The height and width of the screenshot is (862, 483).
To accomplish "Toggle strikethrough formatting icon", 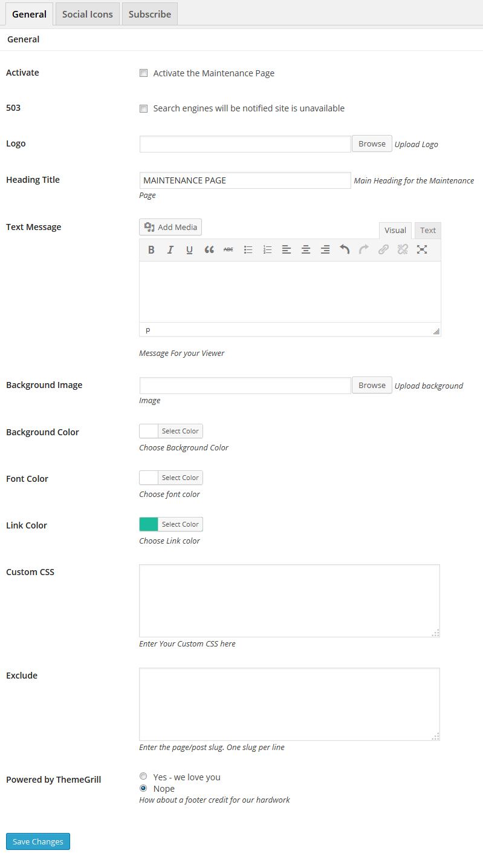I will pos(228,249).
